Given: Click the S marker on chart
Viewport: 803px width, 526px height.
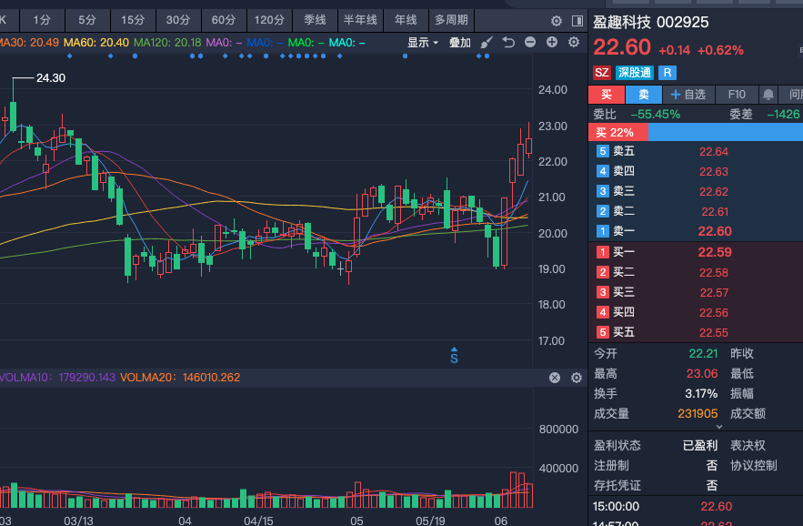Looking at the screenshot, I should point(454,356).
